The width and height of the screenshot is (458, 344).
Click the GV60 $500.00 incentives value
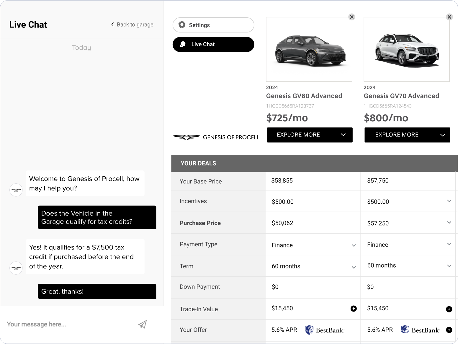[x=283, y=202]
